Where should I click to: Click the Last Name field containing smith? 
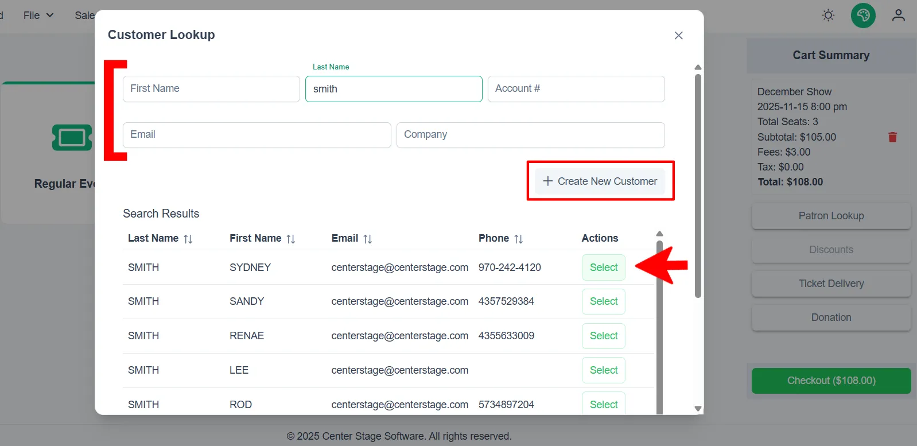point(394,89)
